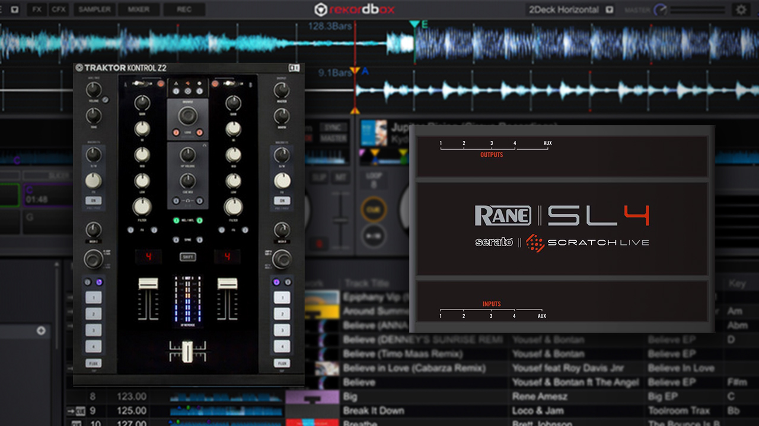Click the Cue Mix knob
The height and width of the screenshot is (426, 759).
187,180
